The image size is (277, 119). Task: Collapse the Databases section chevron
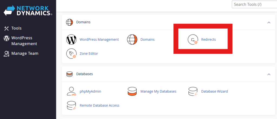269,74
